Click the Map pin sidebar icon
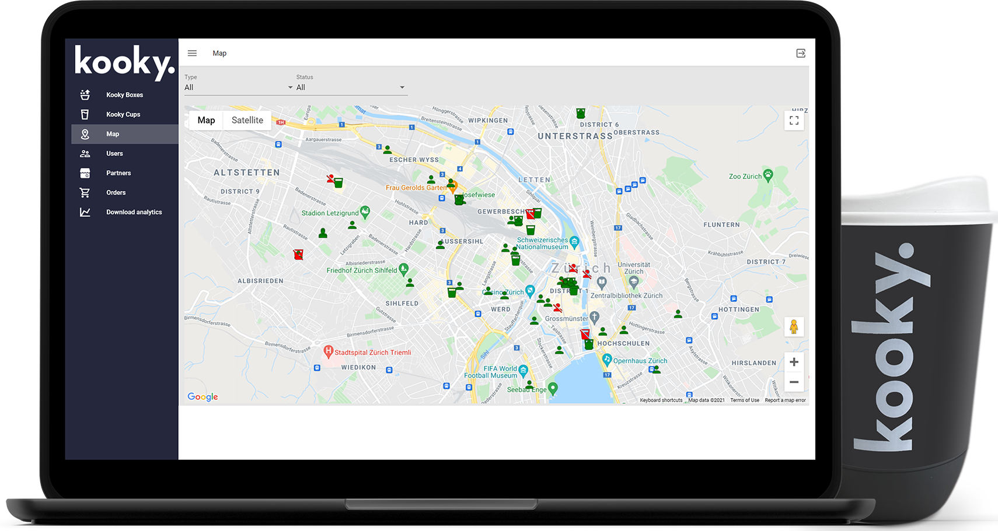998x531 pixels. click(85, 134)
